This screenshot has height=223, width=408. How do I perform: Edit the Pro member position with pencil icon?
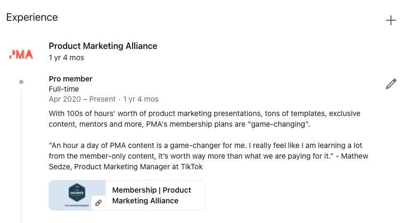391,84
